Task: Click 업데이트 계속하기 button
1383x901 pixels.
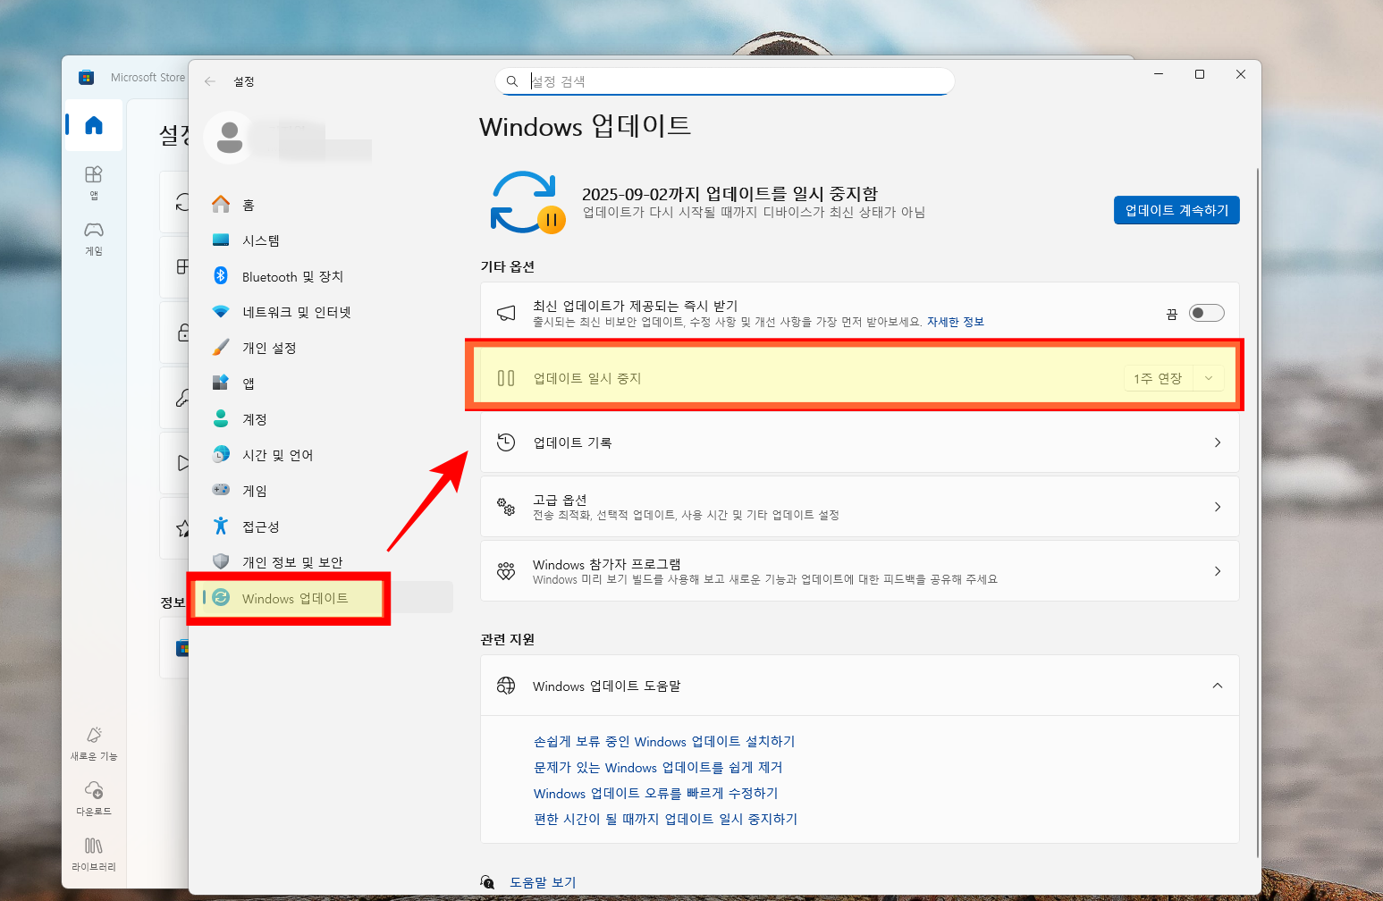Action: (1176, 210)
